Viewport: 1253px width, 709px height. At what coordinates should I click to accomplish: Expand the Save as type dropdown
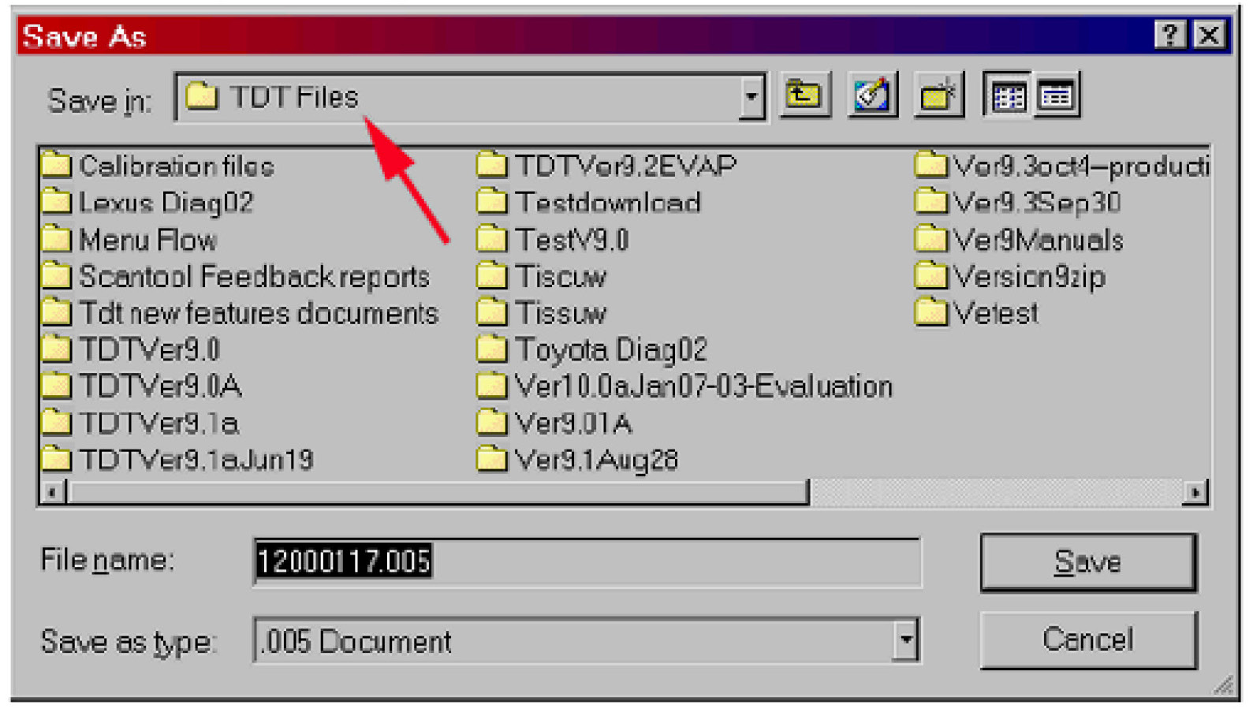(x=906, y=640)
